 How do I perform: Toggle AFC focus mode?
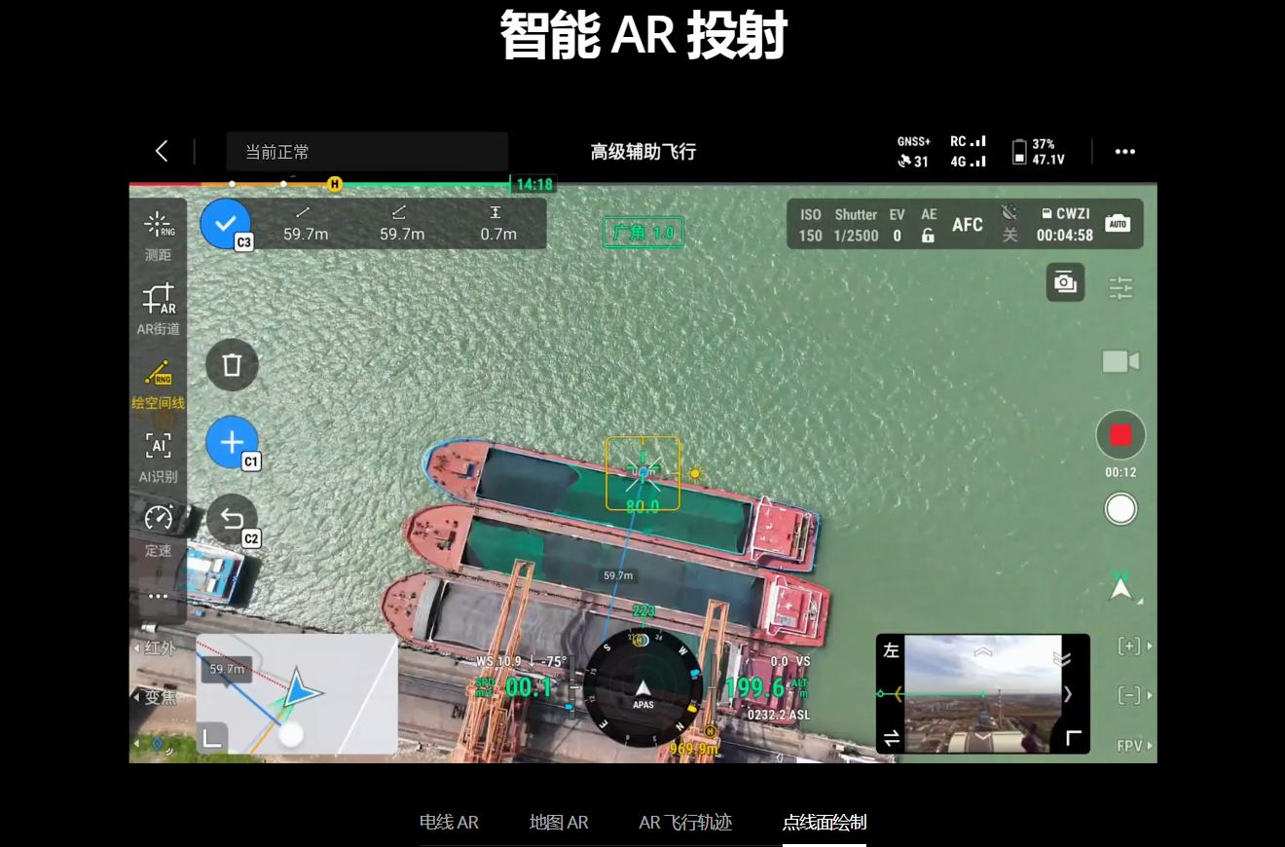click(x=967, y=225)
